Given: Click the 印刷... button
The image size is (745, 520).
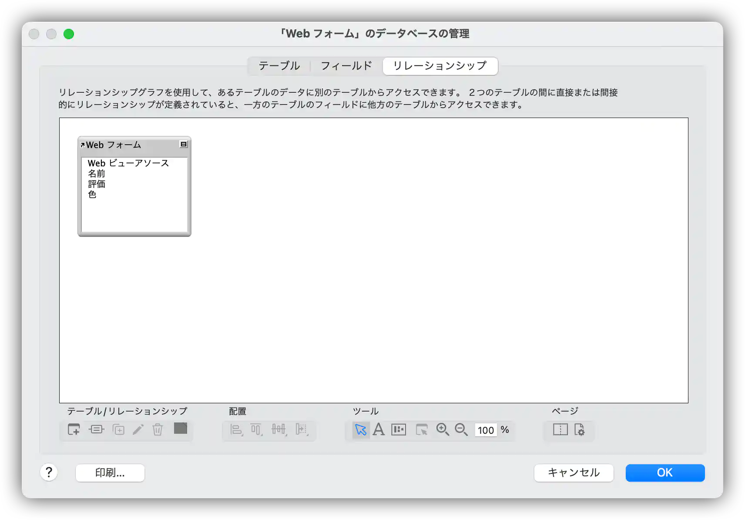Looking at the screenshot, I should pos(110,473).
